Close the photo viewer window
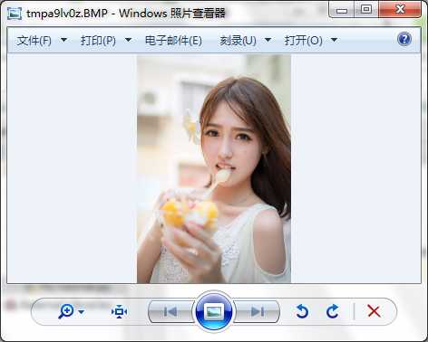428x342 pixels. click(x=400, y=10)
